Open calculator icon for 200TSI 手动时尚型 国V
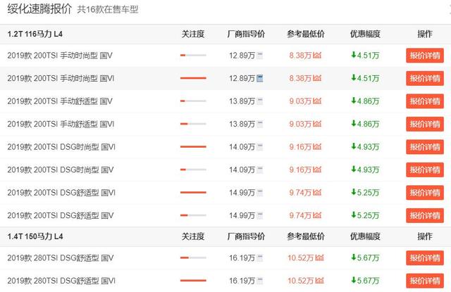 pos(260,56)
